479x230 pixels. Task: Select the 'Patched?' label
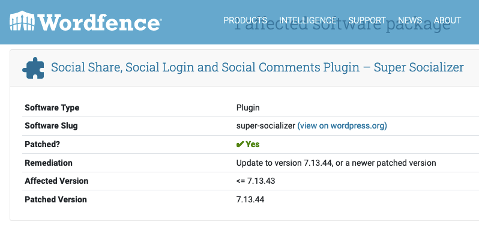(x=43, y=144)
